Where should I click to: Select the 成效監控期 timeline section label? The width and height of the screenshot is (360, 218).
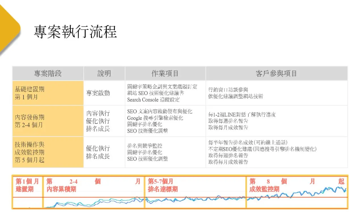(x=264, y=189)
